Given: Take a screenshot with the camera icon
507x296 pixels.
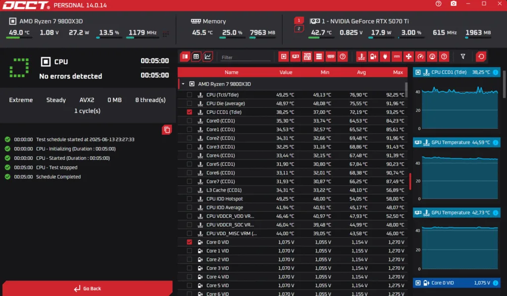Looking at the screenshot, I should coord(454,3).
